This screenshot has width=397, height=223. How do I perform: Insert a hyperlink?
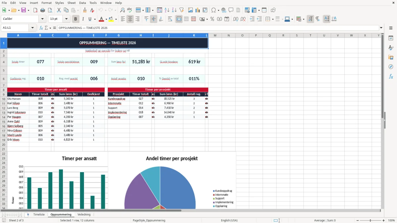click(x=224, y=10)
